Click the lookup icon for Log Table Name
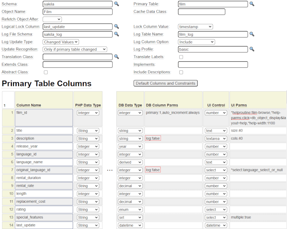The width and height of the screenshot is (287, 229). (x=252, y=34)
